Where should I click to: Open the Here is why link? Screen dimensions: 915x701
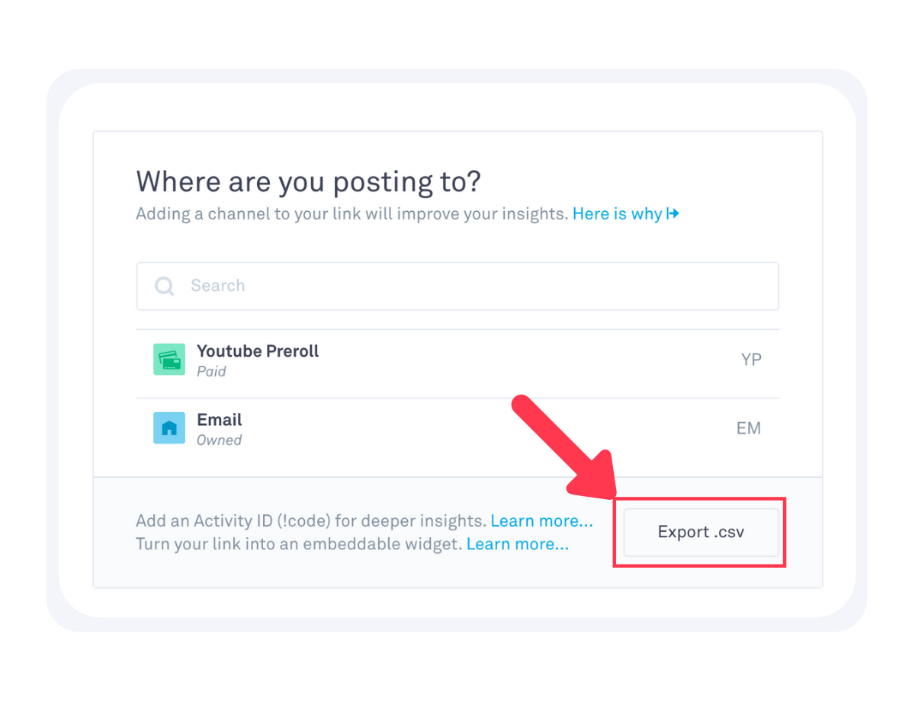coord(618,214)
